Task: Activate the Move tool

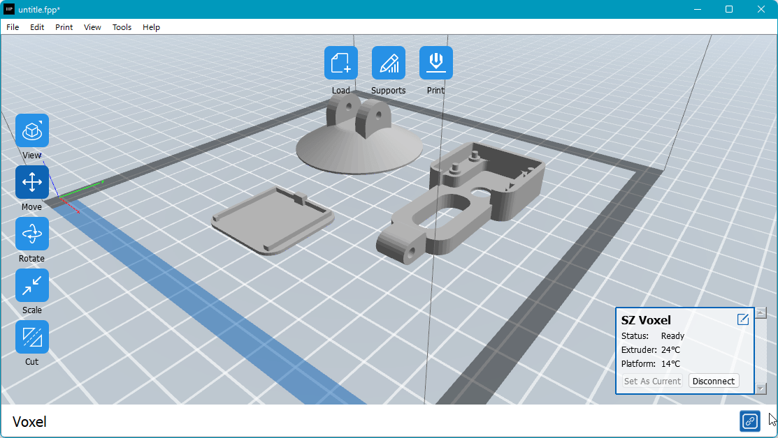Action: [x=32, y=182]
